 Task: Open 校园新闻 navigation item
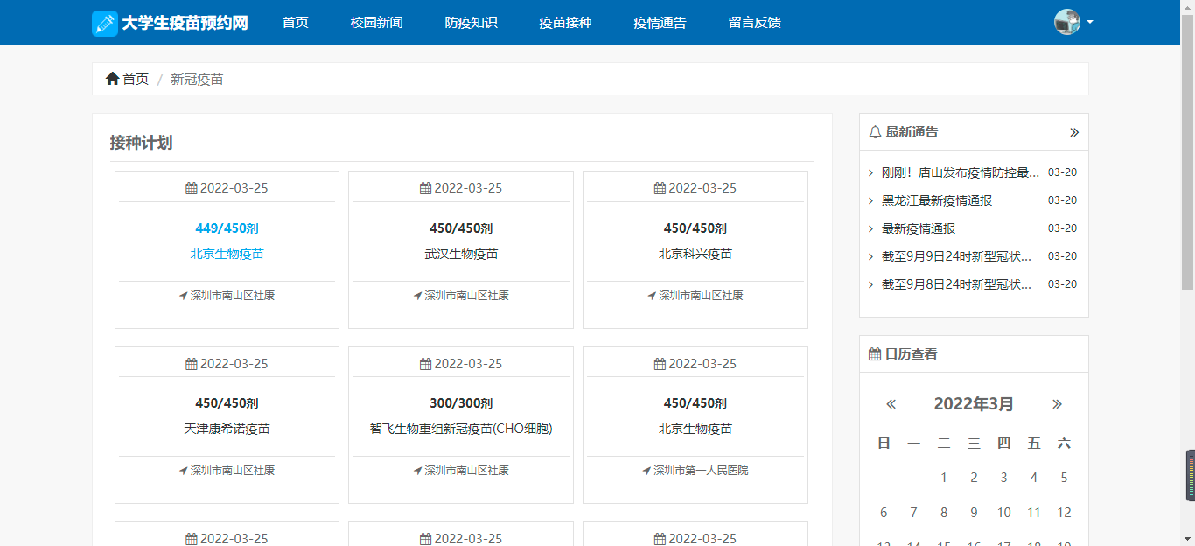(377, 23)
